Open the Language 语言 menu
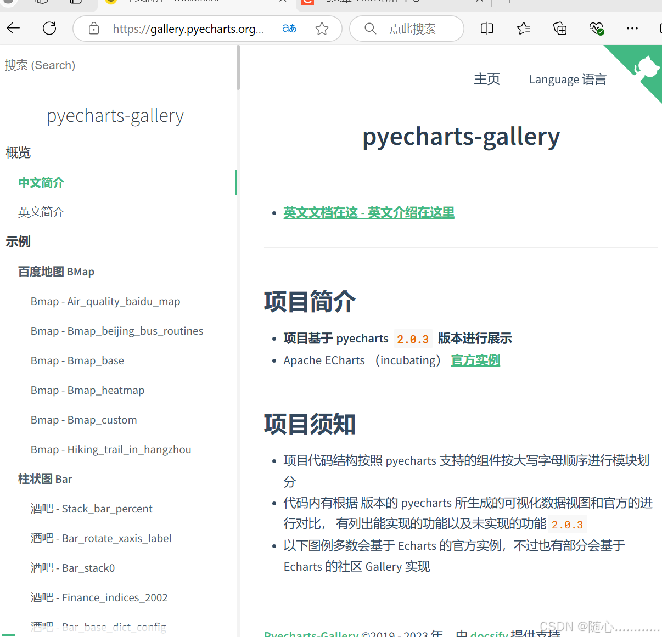This screenshot has height=637, width=662. point(568,79)
